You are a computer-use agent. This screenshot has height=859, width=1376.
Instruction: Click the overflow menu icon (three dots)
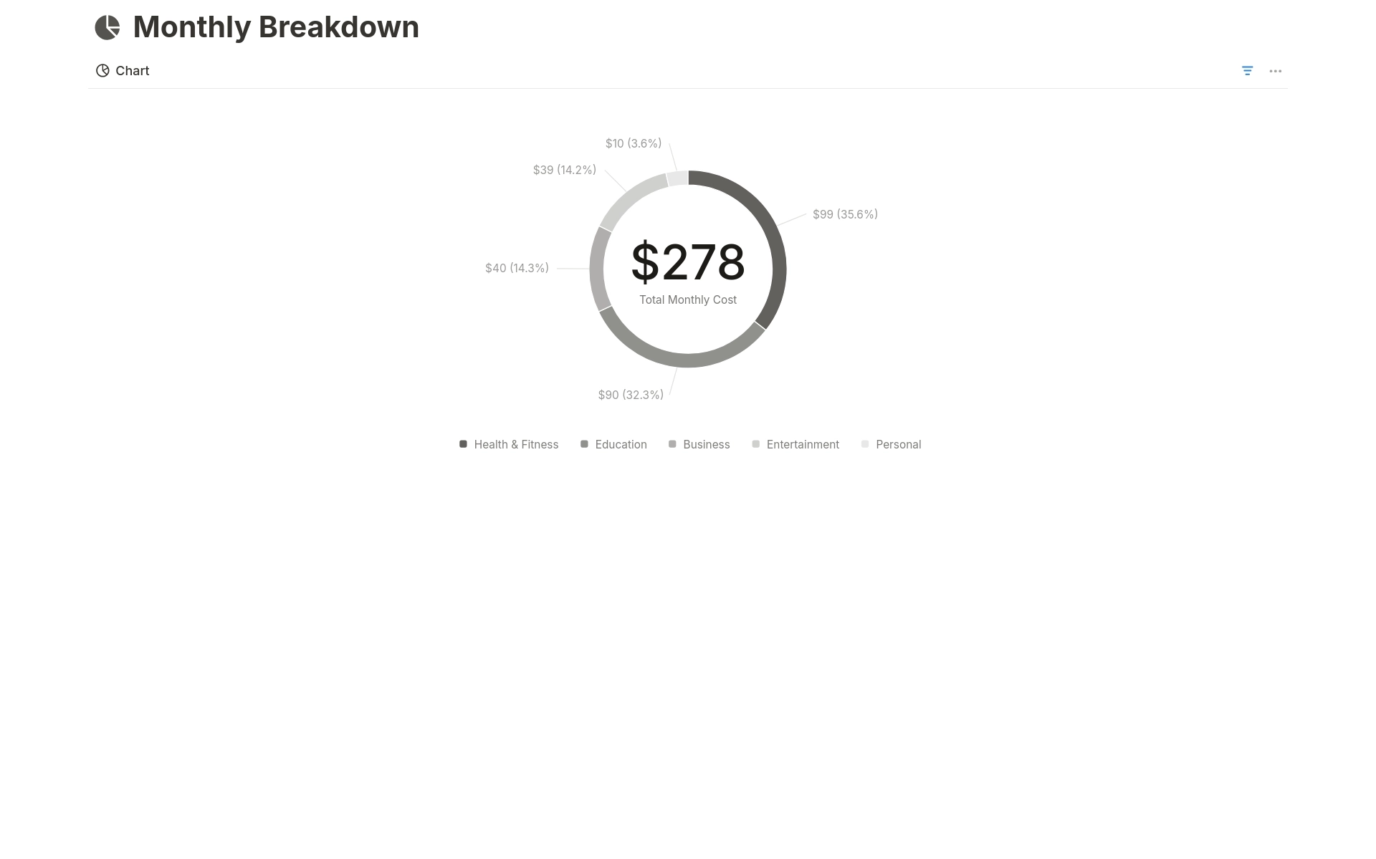1276,70
